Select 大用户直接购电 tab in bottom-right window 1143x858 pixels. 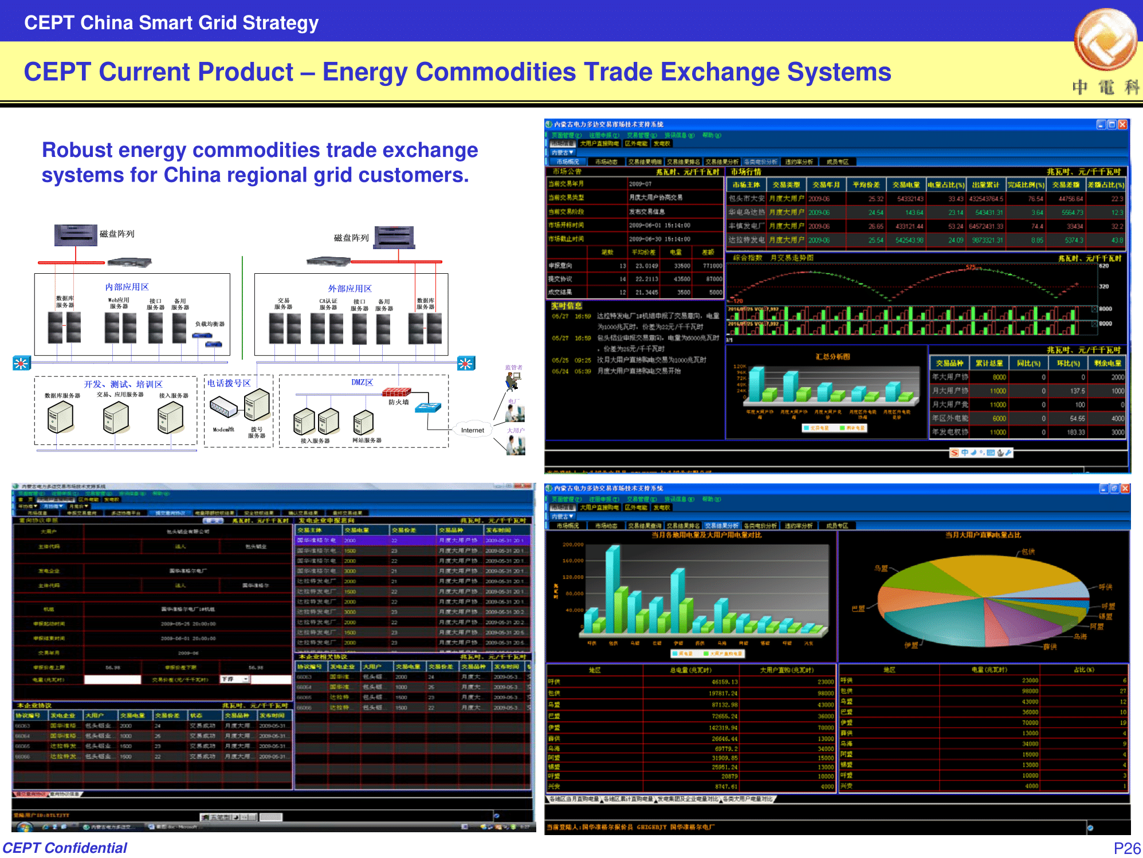599,507
